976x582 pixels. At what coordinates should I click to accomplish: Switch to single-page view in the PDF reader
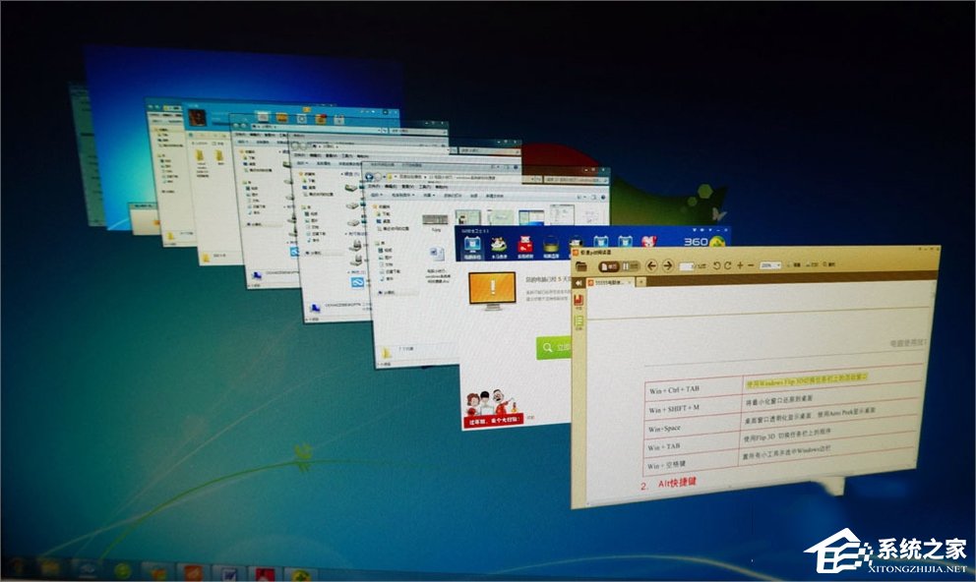tap(607, 265)
